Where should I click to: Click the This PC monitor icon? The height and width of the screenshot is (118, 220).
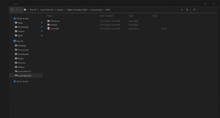(x=15, y=41)
